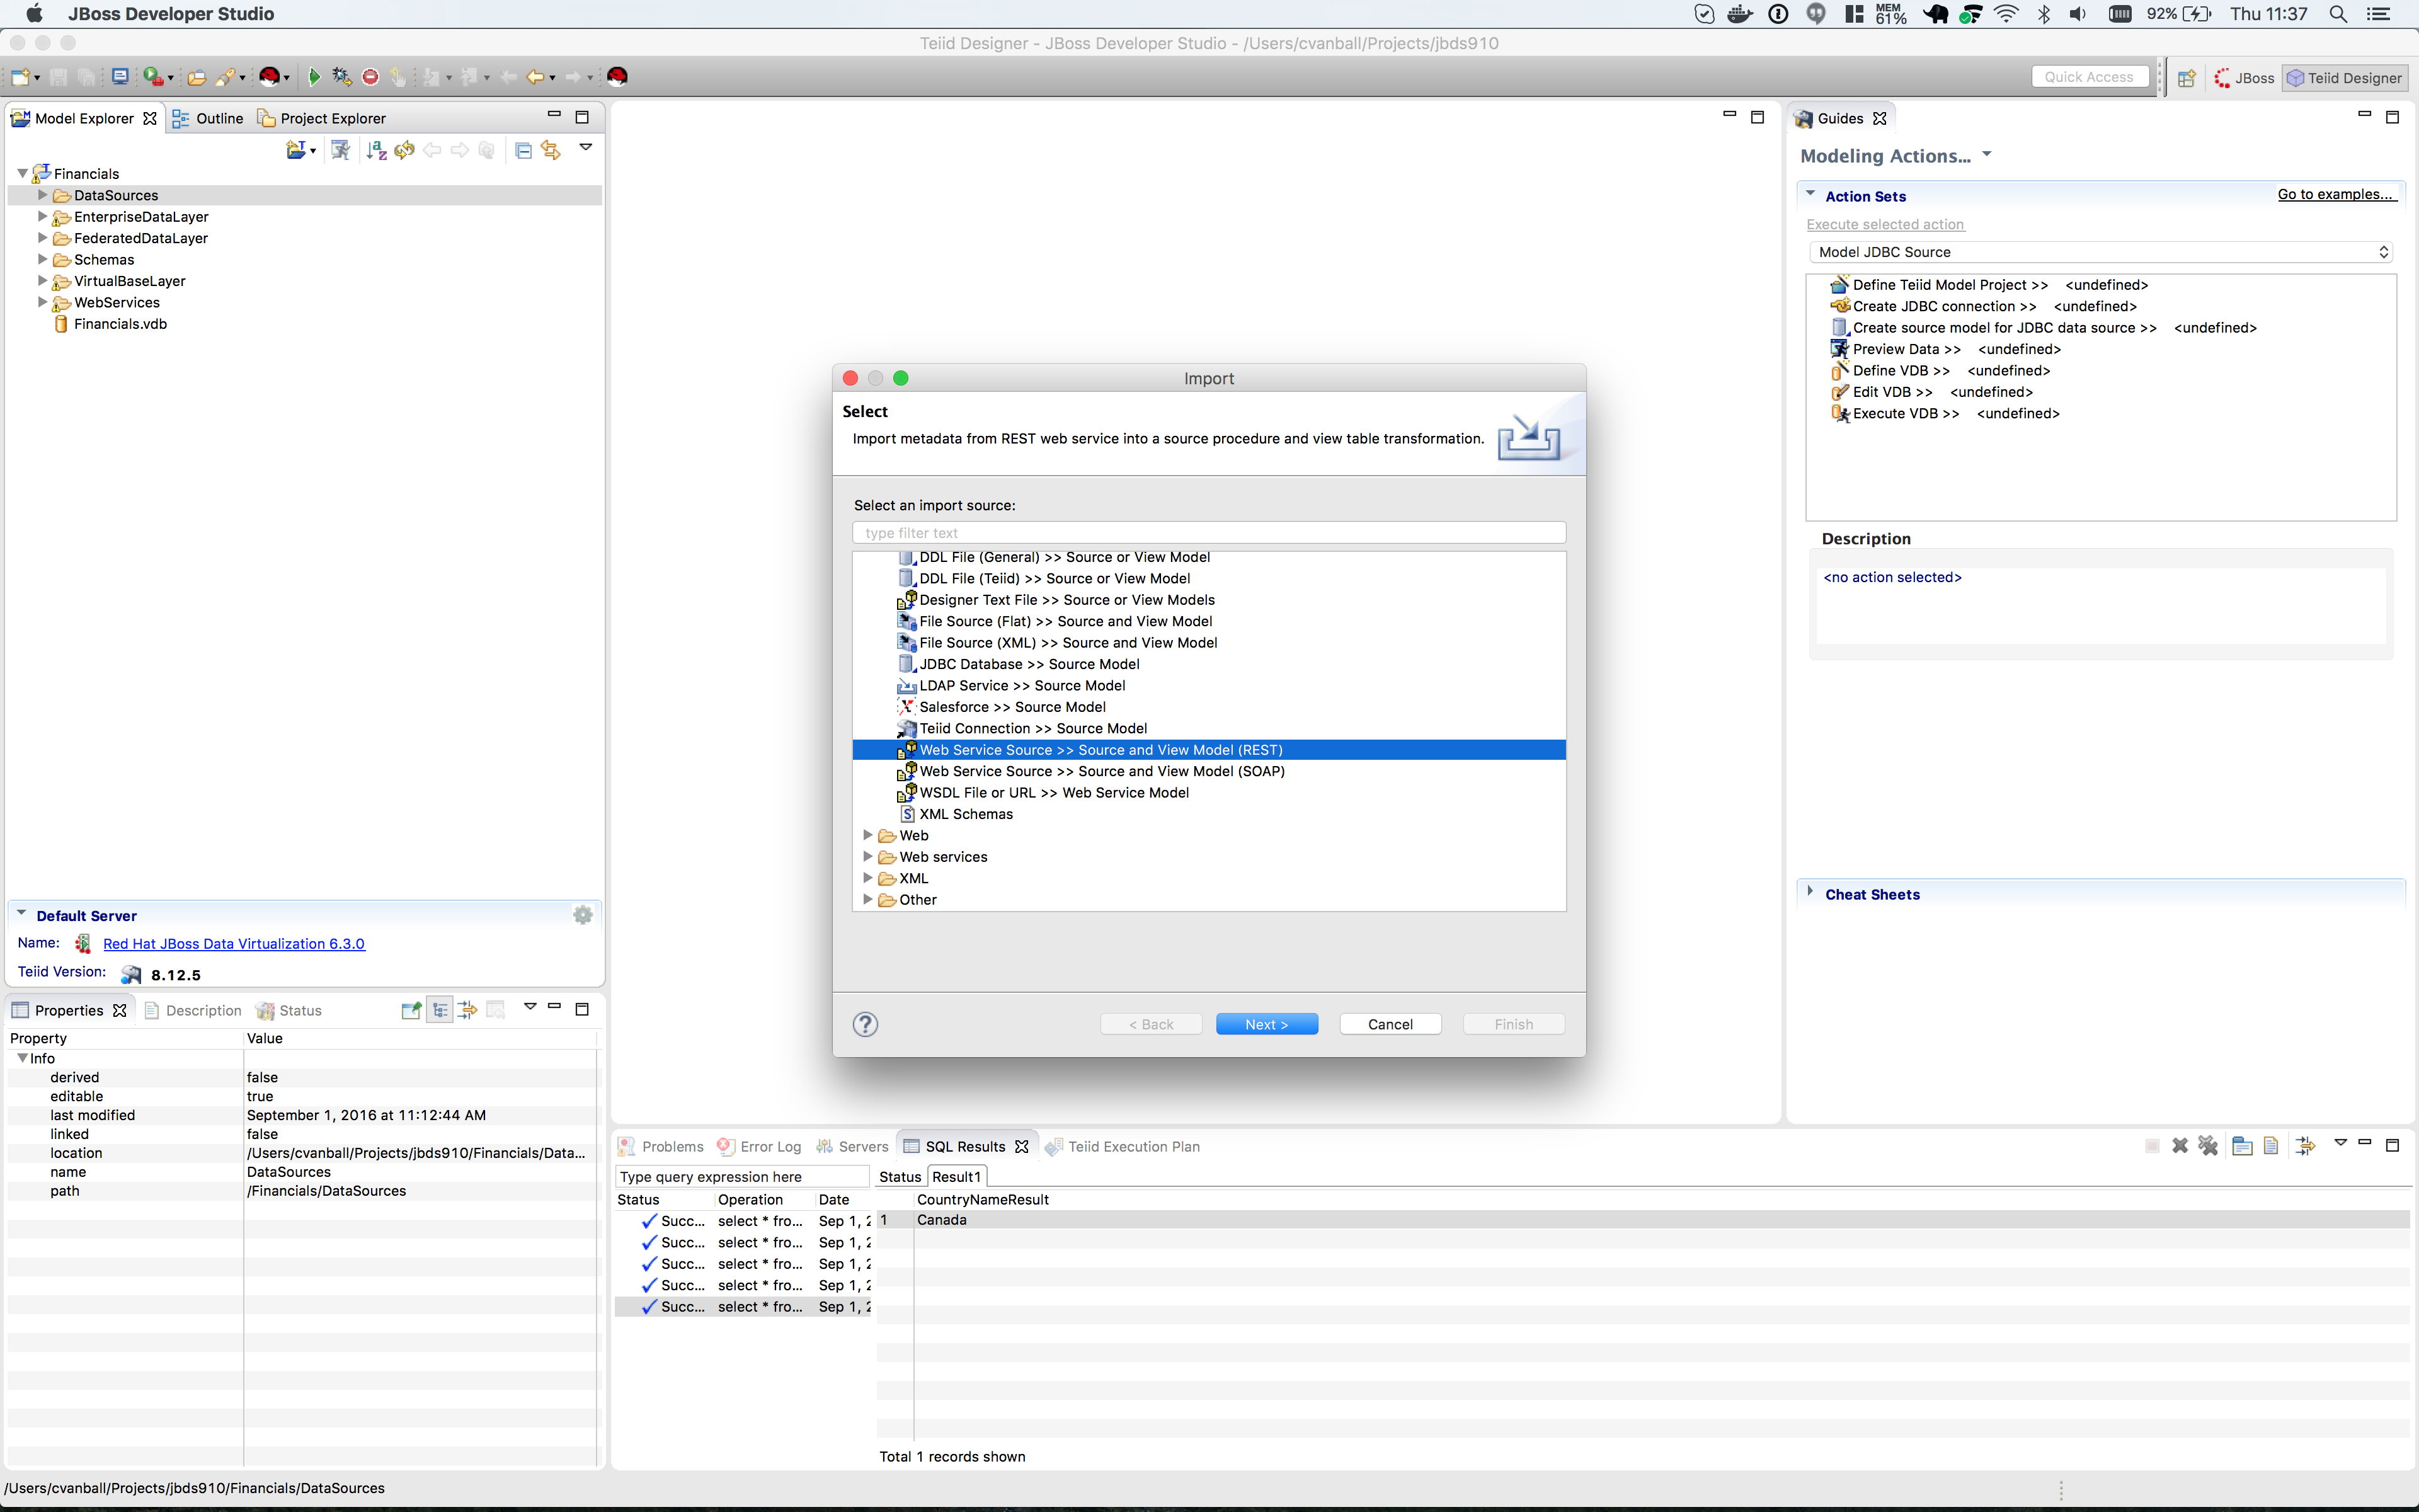The width and height of the screenshot is (2419, 1512).
Task: Switch to the Teiid Designer perspective
Action: [2344, 78]
